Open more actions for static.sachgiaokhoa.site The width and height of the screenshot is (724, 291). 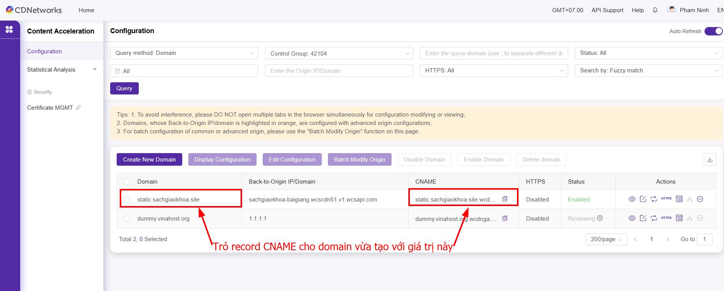(700, 199)
